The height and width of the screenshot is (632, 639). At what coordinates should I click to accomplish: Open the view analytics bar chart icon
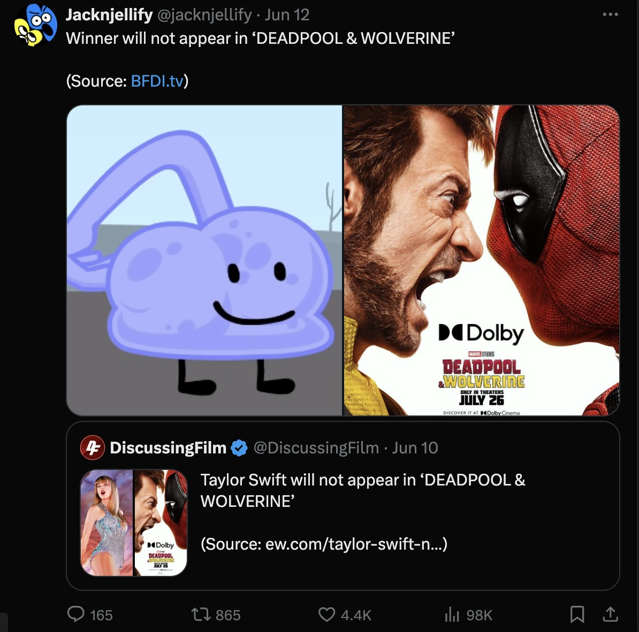[x=452, y=615]
